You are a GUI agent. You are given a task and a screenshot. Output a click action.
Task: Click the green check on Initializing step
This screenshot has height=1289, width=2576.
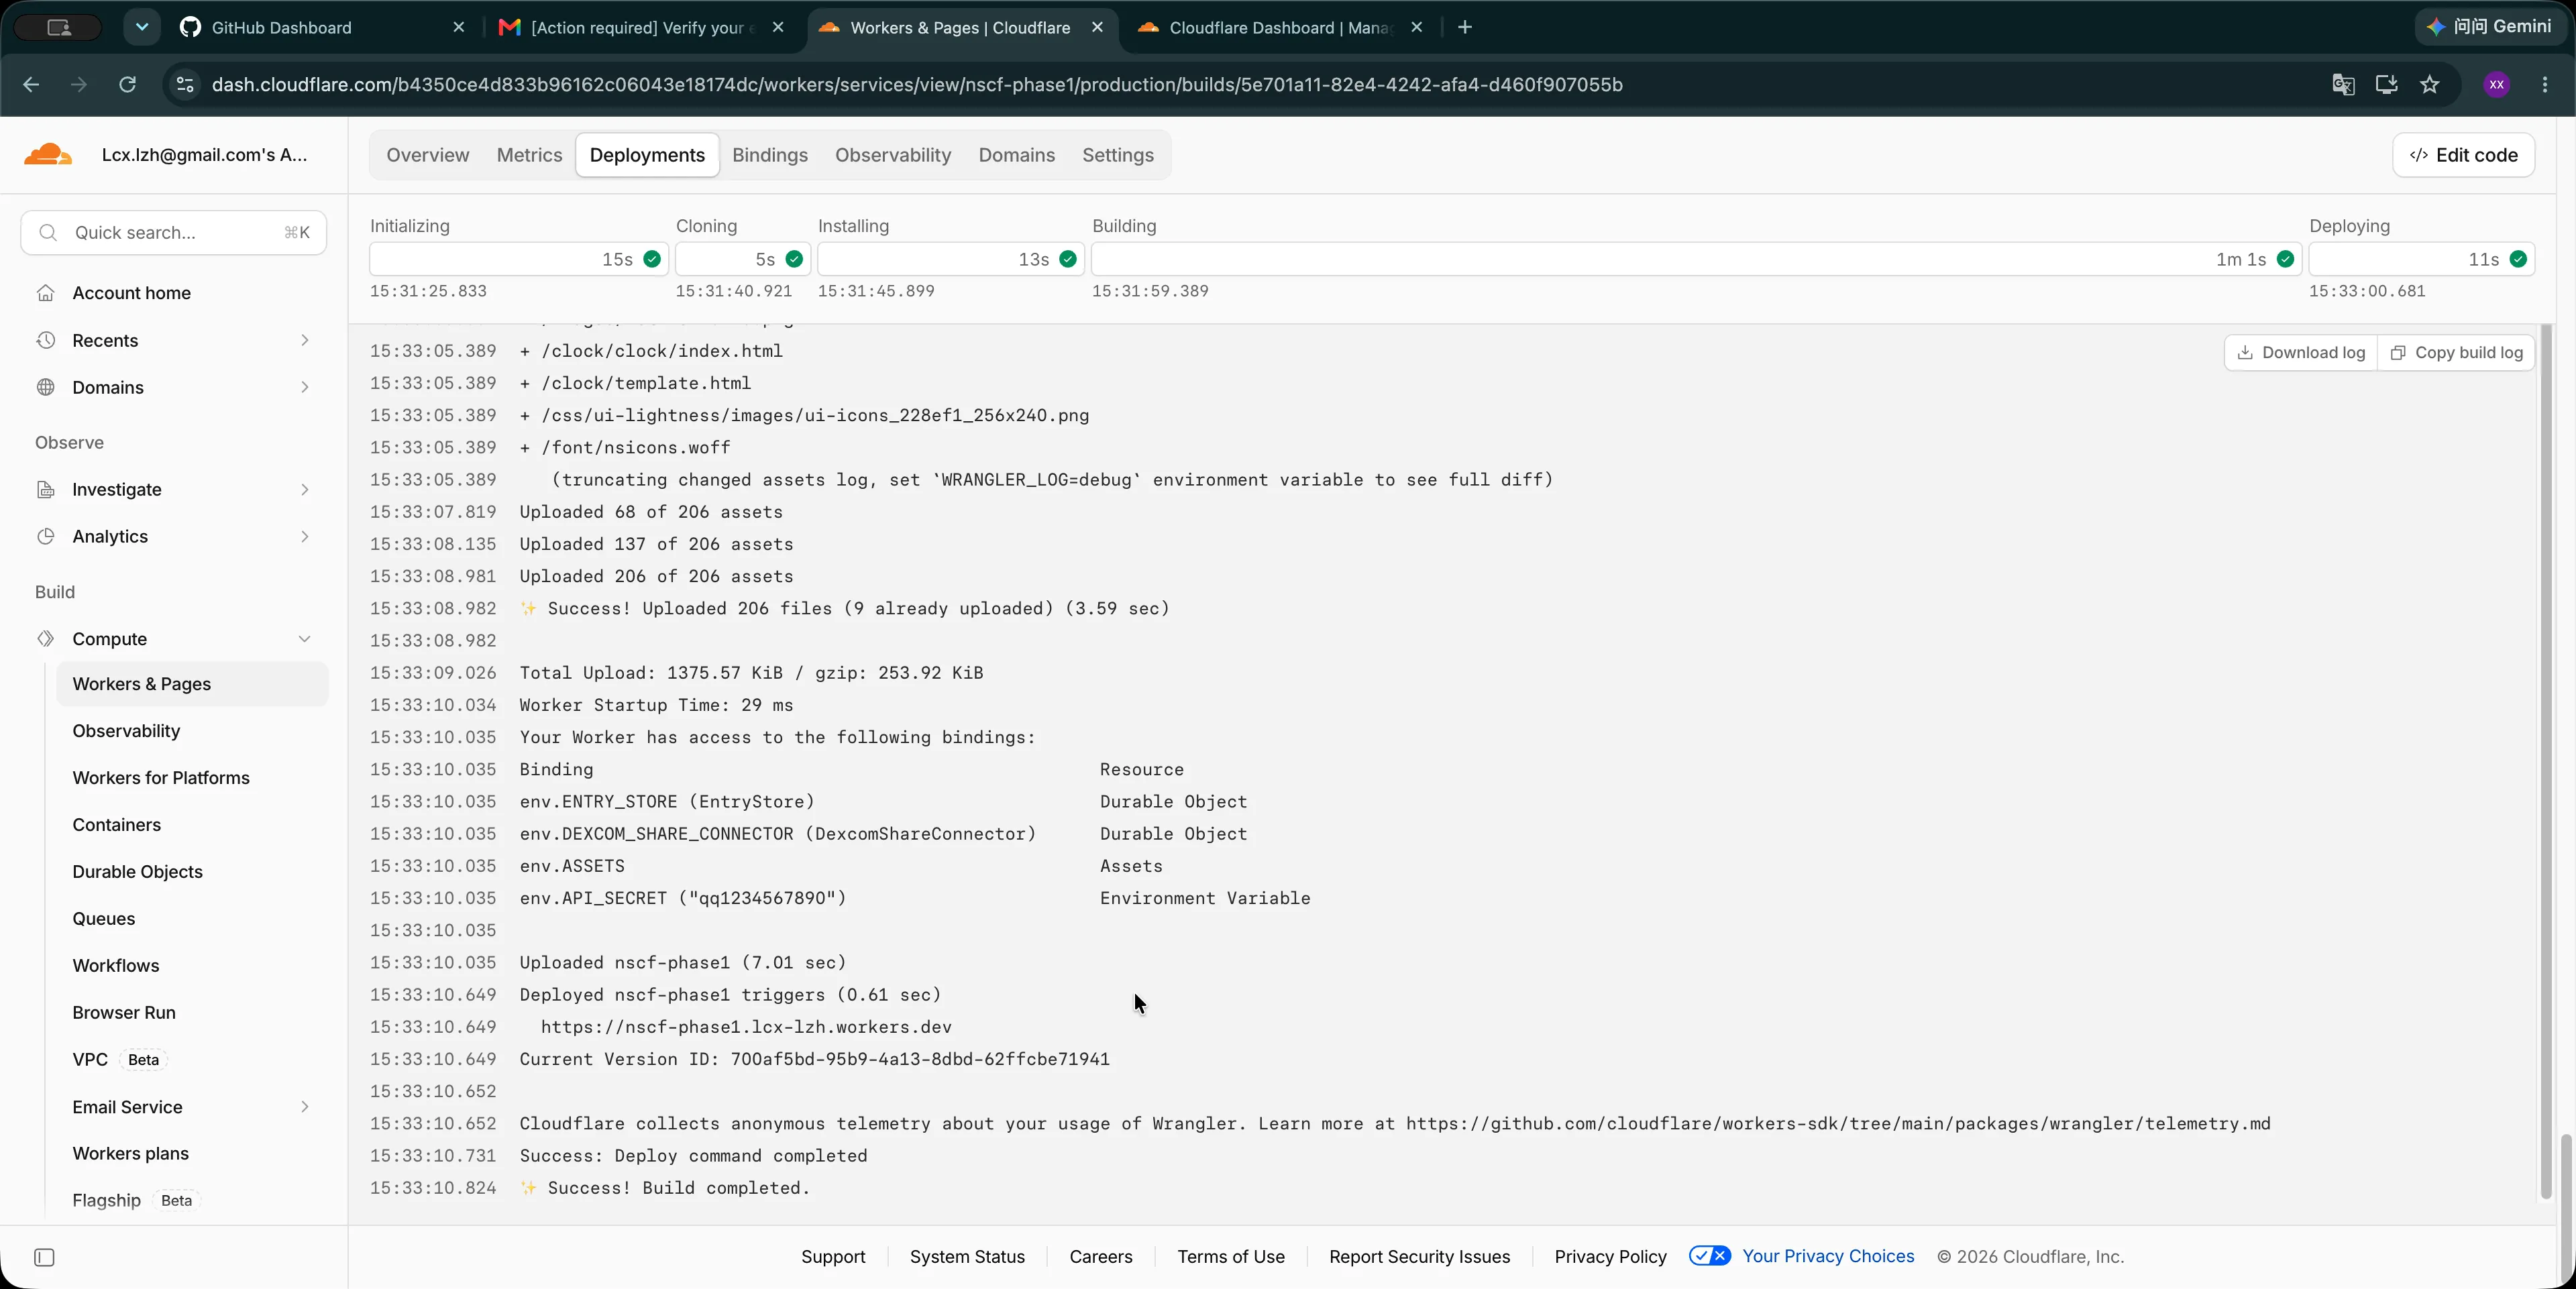pyautogui.click(x=652, y=259)
